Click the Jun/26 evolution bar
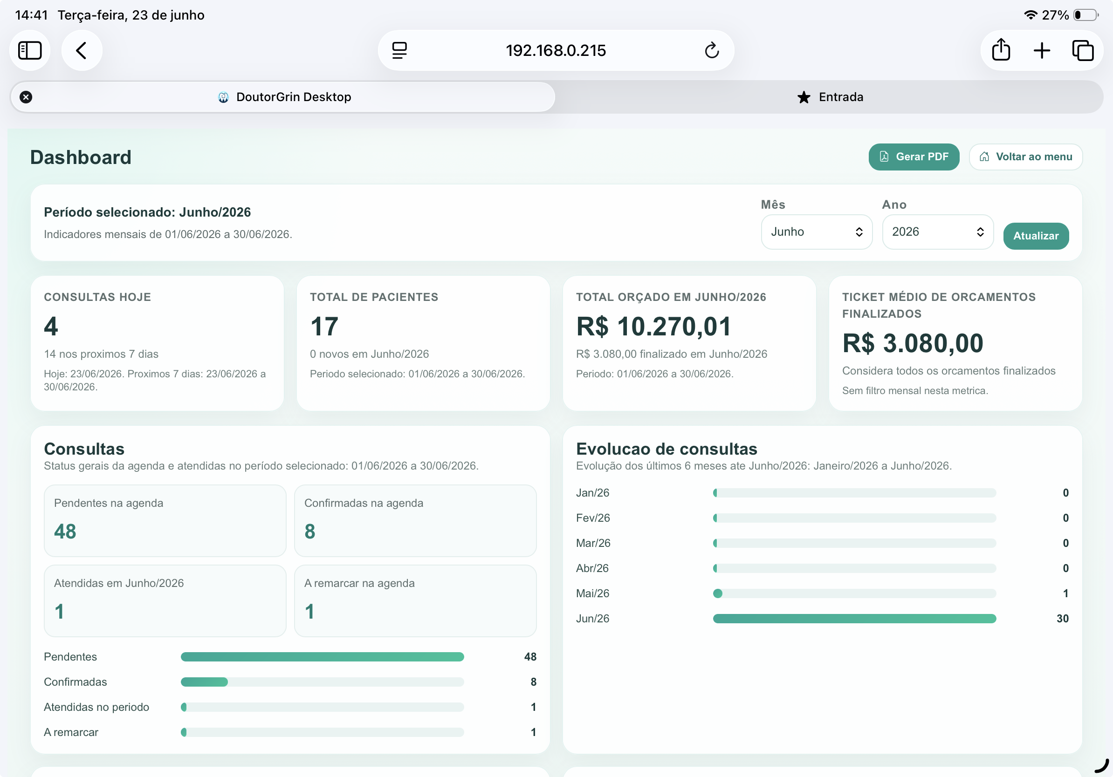The width and height of the screenshot is (1113, 777). [854, 619]
